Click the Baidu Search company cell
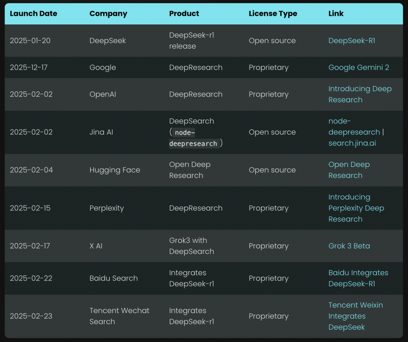This screenshot has height=342, width=408. (x=114, y=278)
